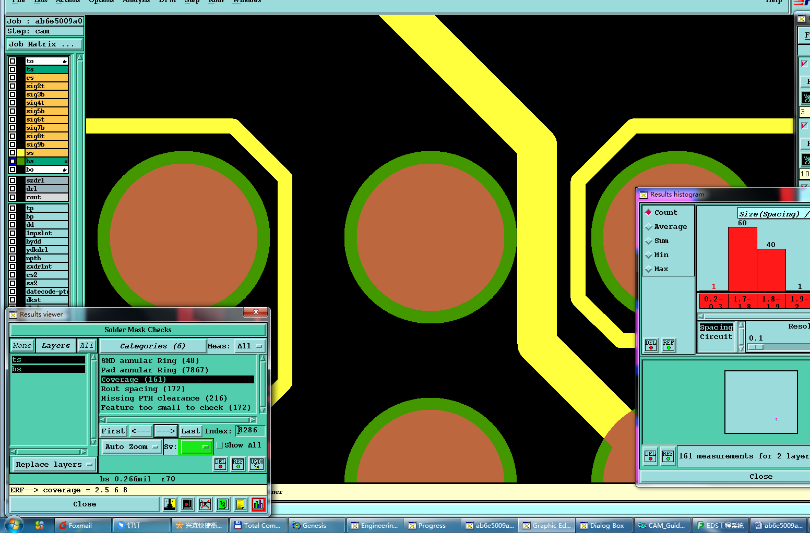Image resolution: width=810 pixels, height=533 pixels.
Task: Click the crossed-out REF icon in Results viewer
Action: coord(205,504)
